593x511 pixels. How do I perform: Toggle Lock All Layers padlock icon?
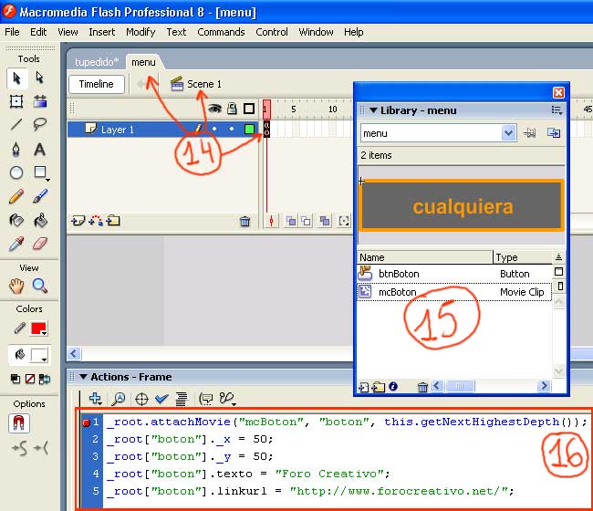click(233, 109)
